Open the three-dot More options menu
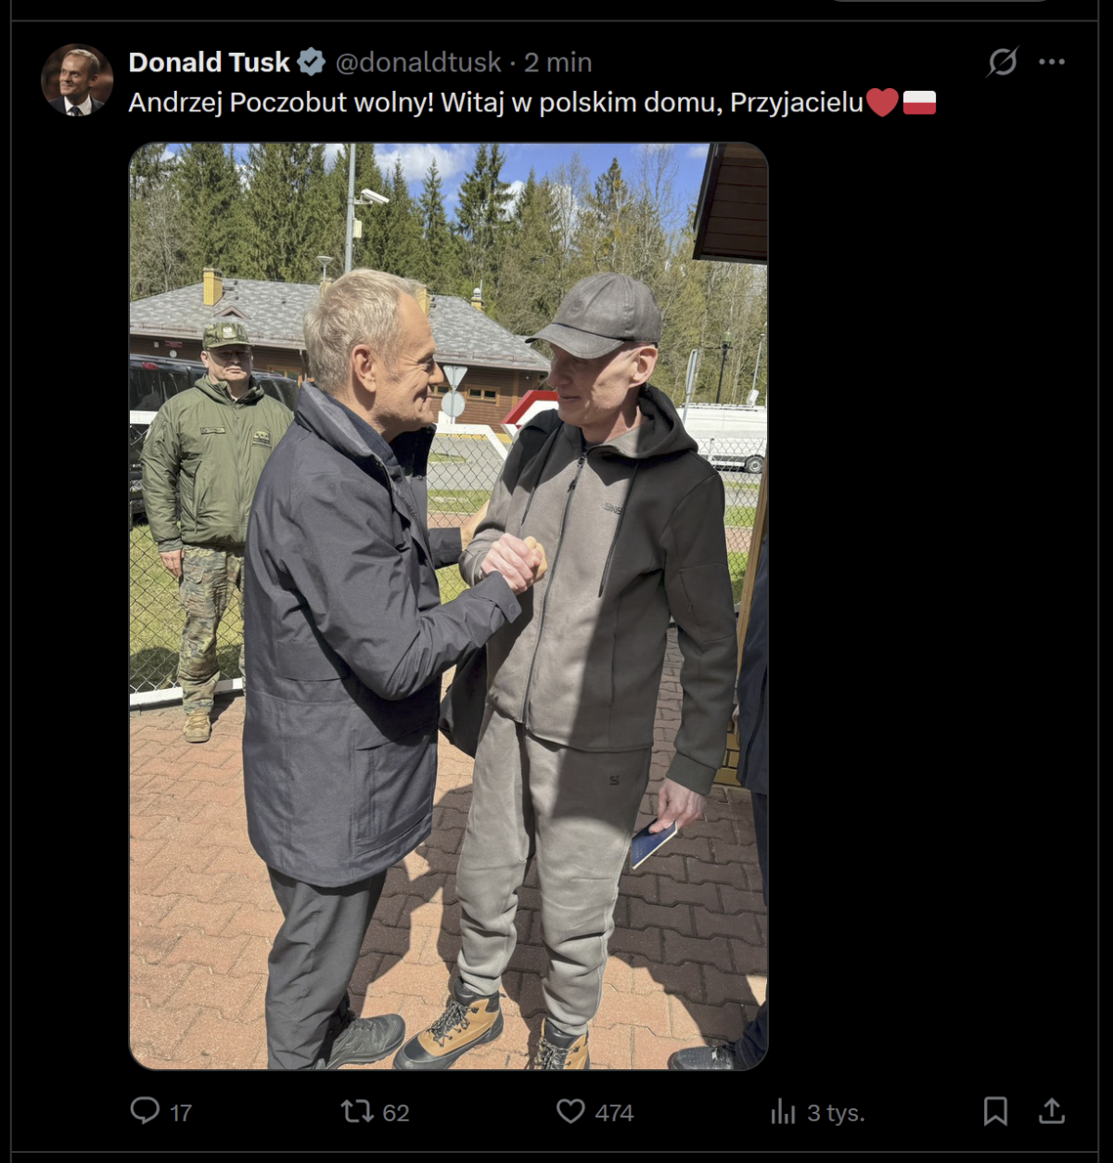The width and height of the screenshot is (1113, 1163). point(1052,62)
